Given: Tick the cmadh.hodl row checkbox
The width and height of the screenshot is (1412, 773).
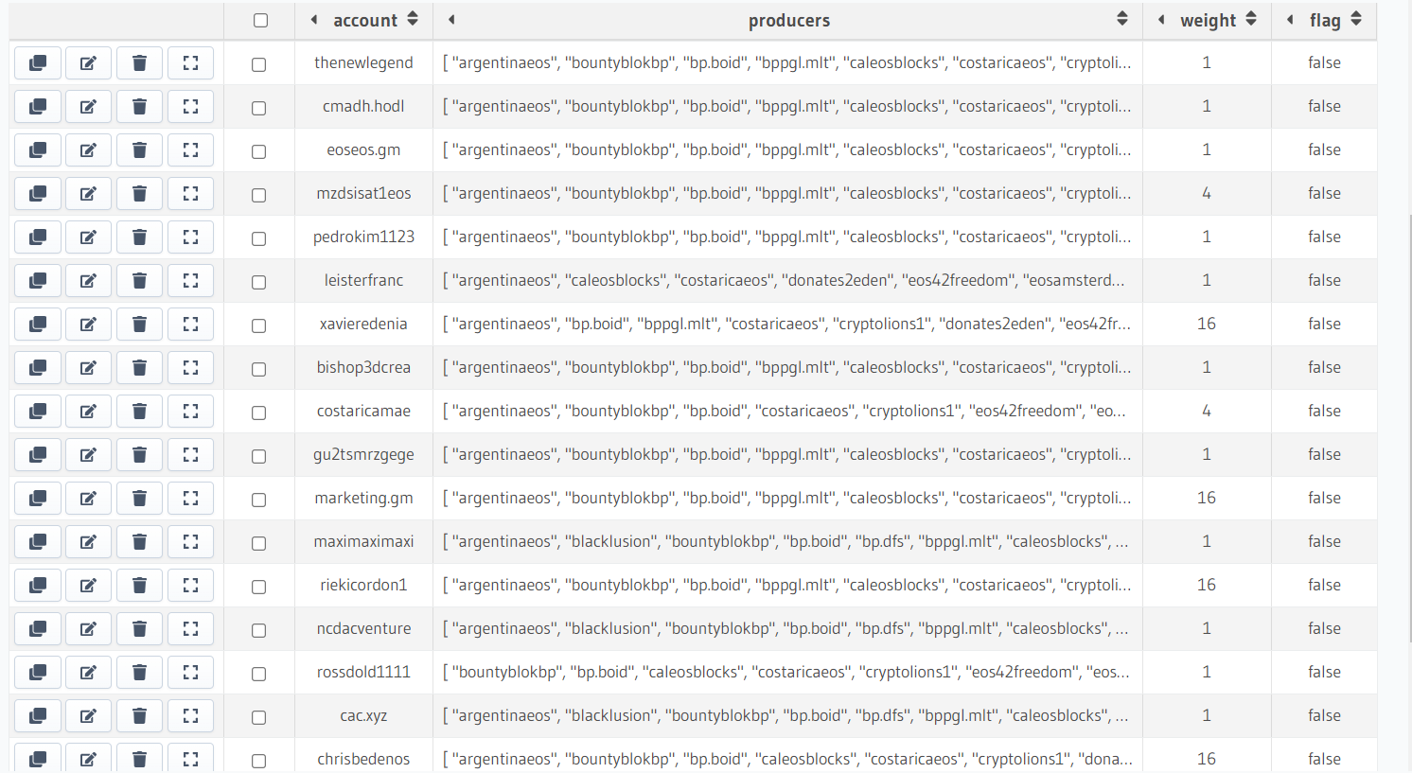Looking at the screenshot, I should (258, 108).
